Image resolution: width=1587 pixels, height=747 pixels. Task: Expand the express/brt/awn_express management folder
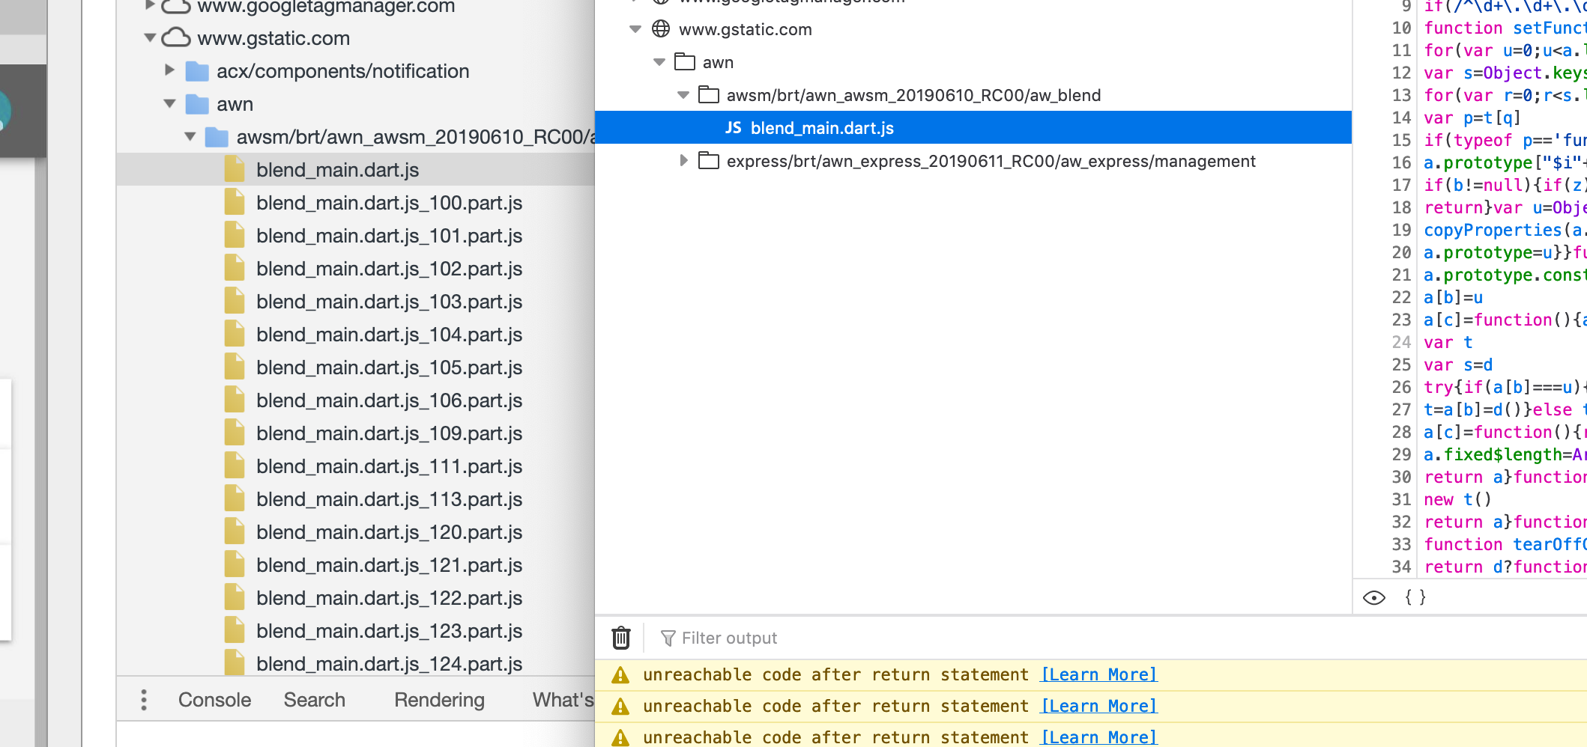[683, 161]
